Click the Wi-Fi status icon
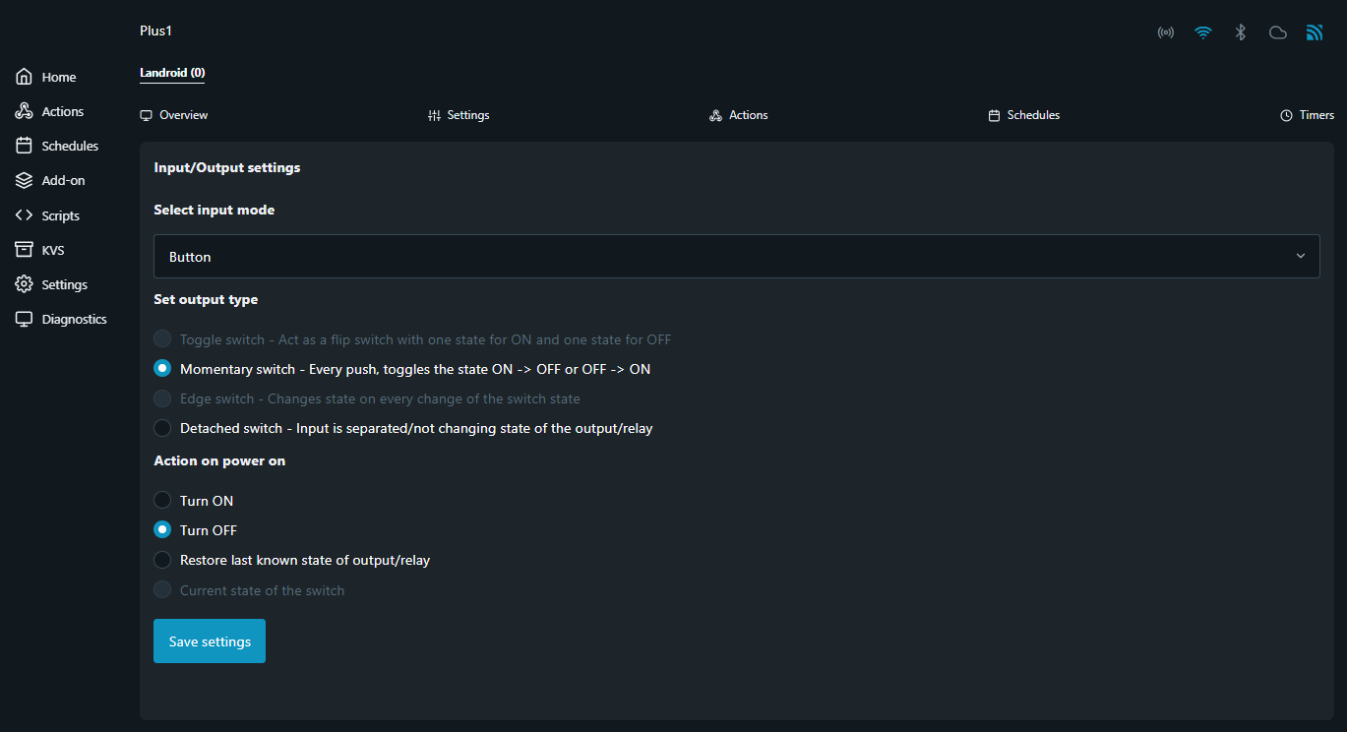Viewport: 1347px width, 732px height. pos(1202,32)
